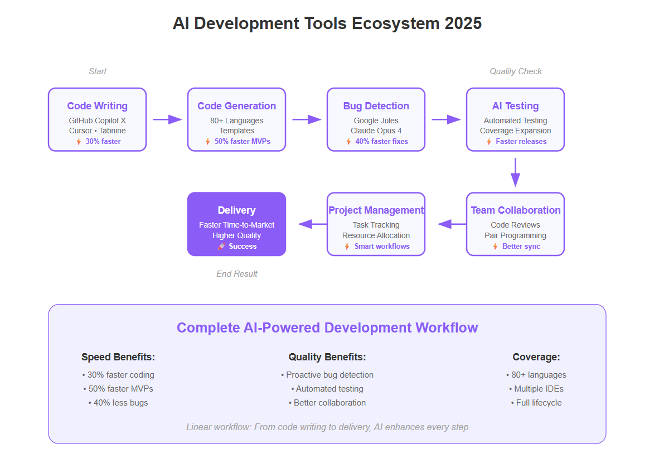Click the 'Automated testing' bullet in summary
This screenshot has height=458, width=659.
point(327,389)
